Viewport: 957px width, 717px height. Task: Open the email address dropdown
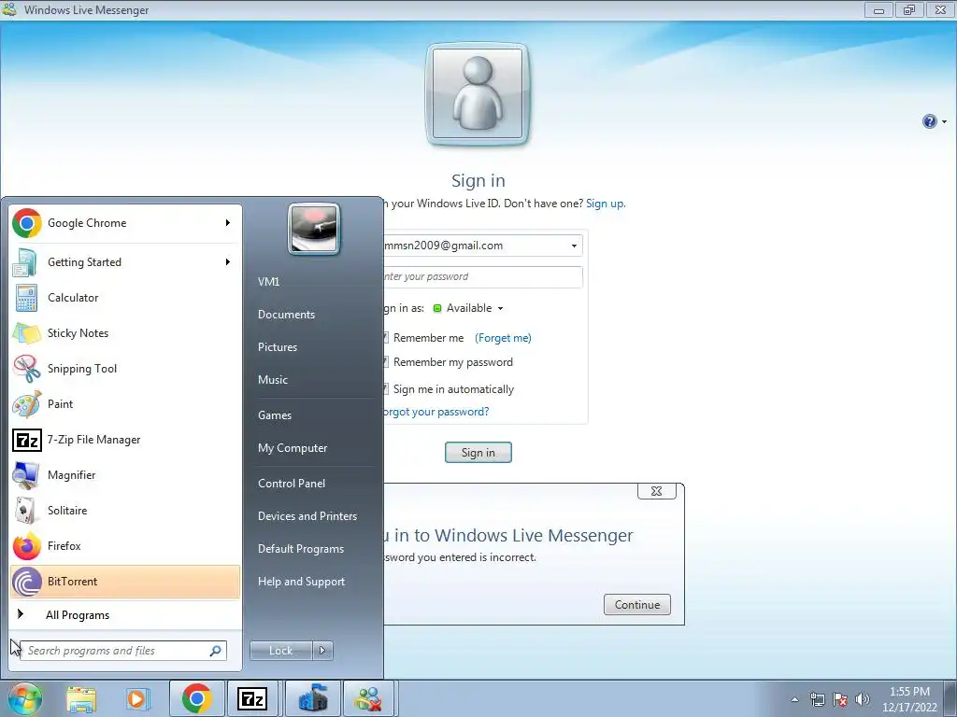point(574,246)
